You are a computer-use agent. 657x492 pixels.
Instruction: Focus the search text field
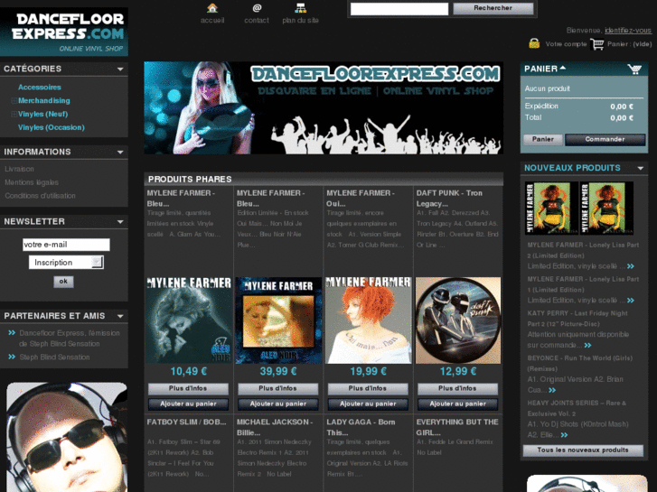[x=399, y=9]
